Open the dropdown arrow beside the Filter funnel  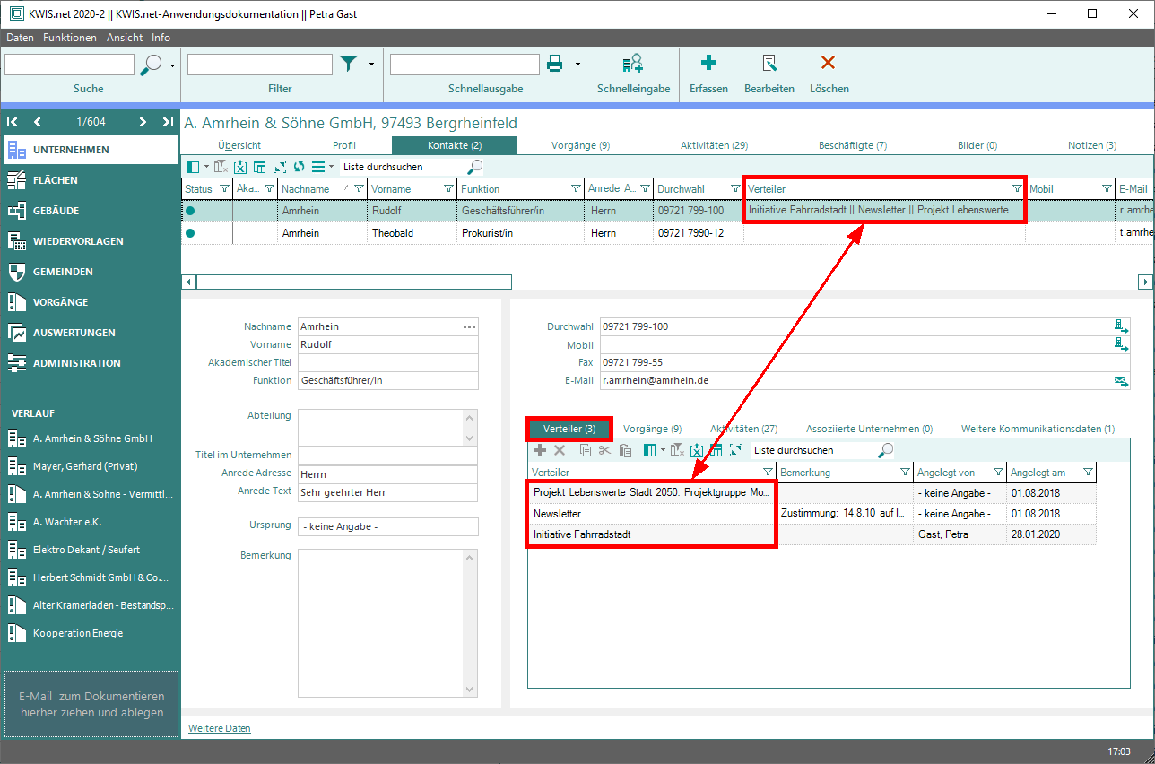(371, 64)
